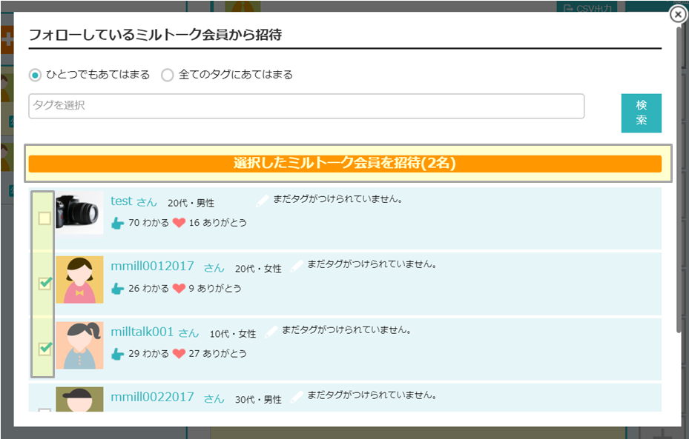The width and height of the screenshot is (689, 439).
Task: Click the heart icon beside 27 ありがとう
Action: (179, 353)
